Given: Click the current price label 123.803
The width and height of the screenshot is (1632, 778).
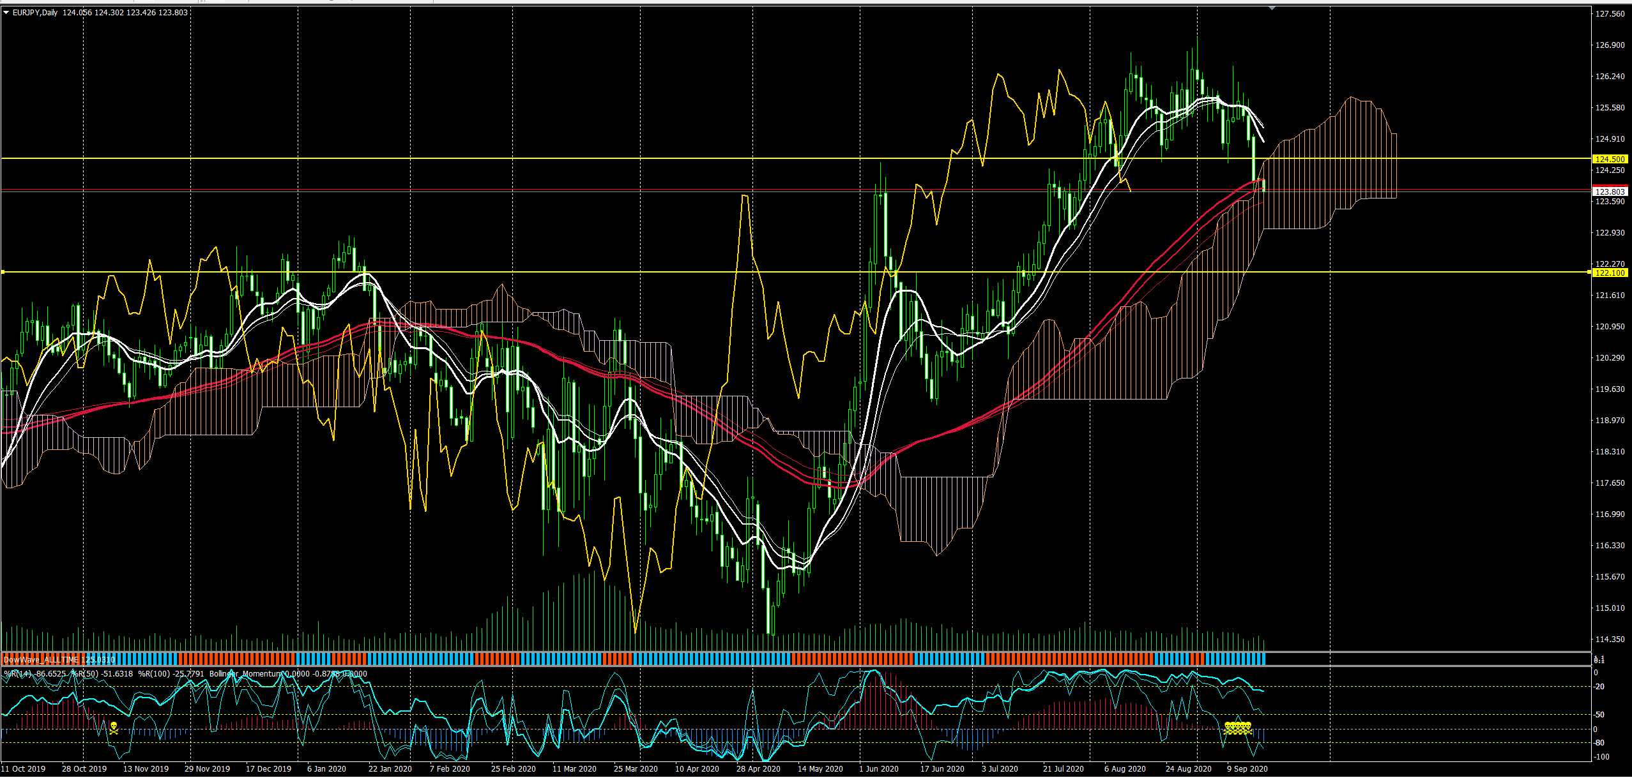Looking at the screenshot, I should (x=1609, y=191).
